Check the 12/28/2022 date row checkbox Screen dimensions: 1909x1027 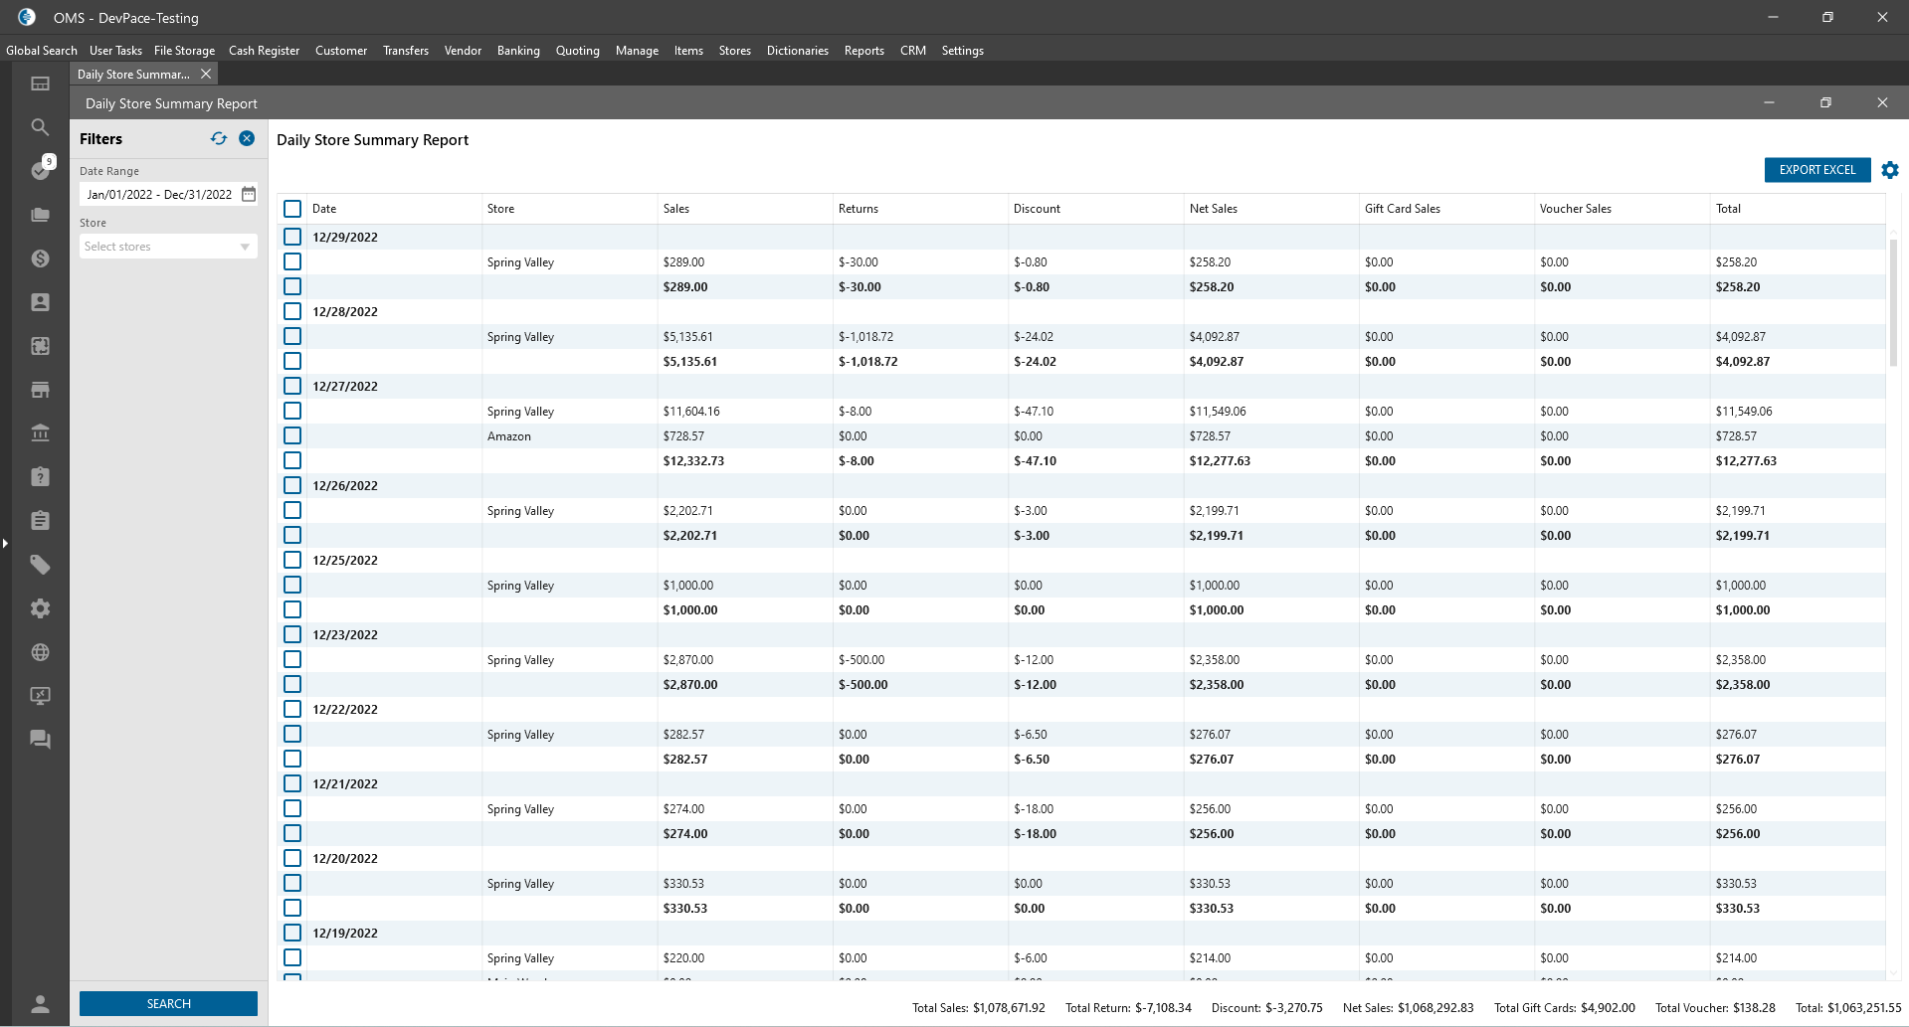tap(292, 311)
